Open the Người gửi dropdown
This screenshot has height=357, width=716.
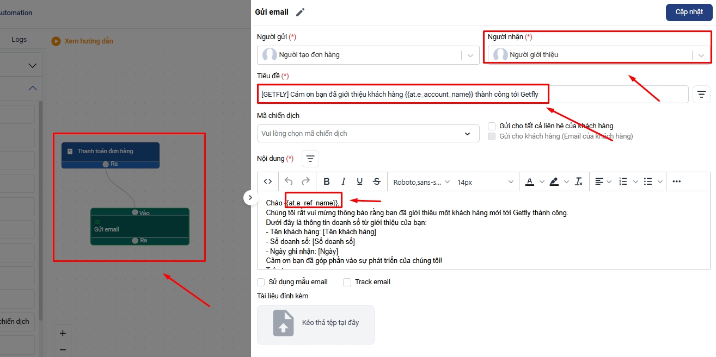click(x=368, y=55)
